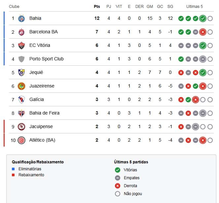Click the blue Eliminatórias legend swatch
This screenshot has width=219, height=203.
(x=13, y=169)
